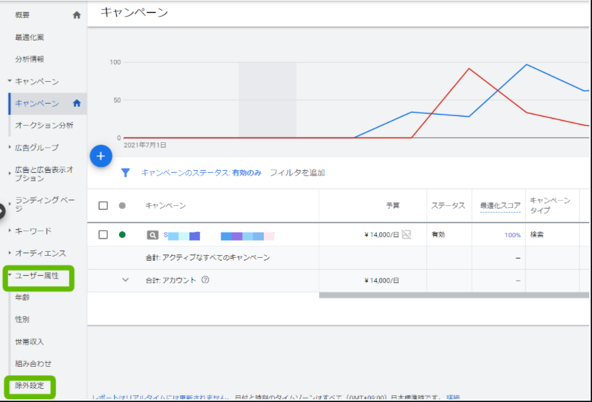This screenshot has width=592, height=402.
Task: Click the blue plus create button
Action: [101, 156]
